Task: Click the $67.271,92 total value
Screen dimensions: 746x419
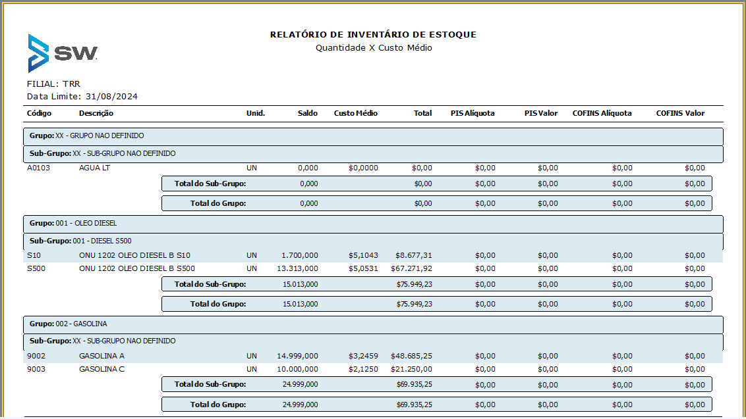Action: coord(414,268)
